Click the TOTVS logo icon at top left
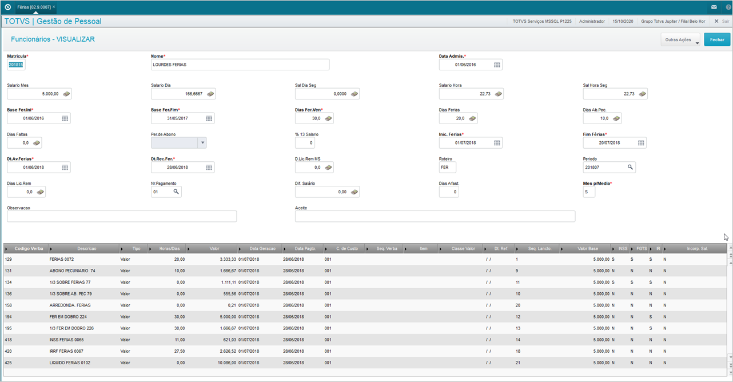The height and width of the screenshot is (382, 733). 7,7
